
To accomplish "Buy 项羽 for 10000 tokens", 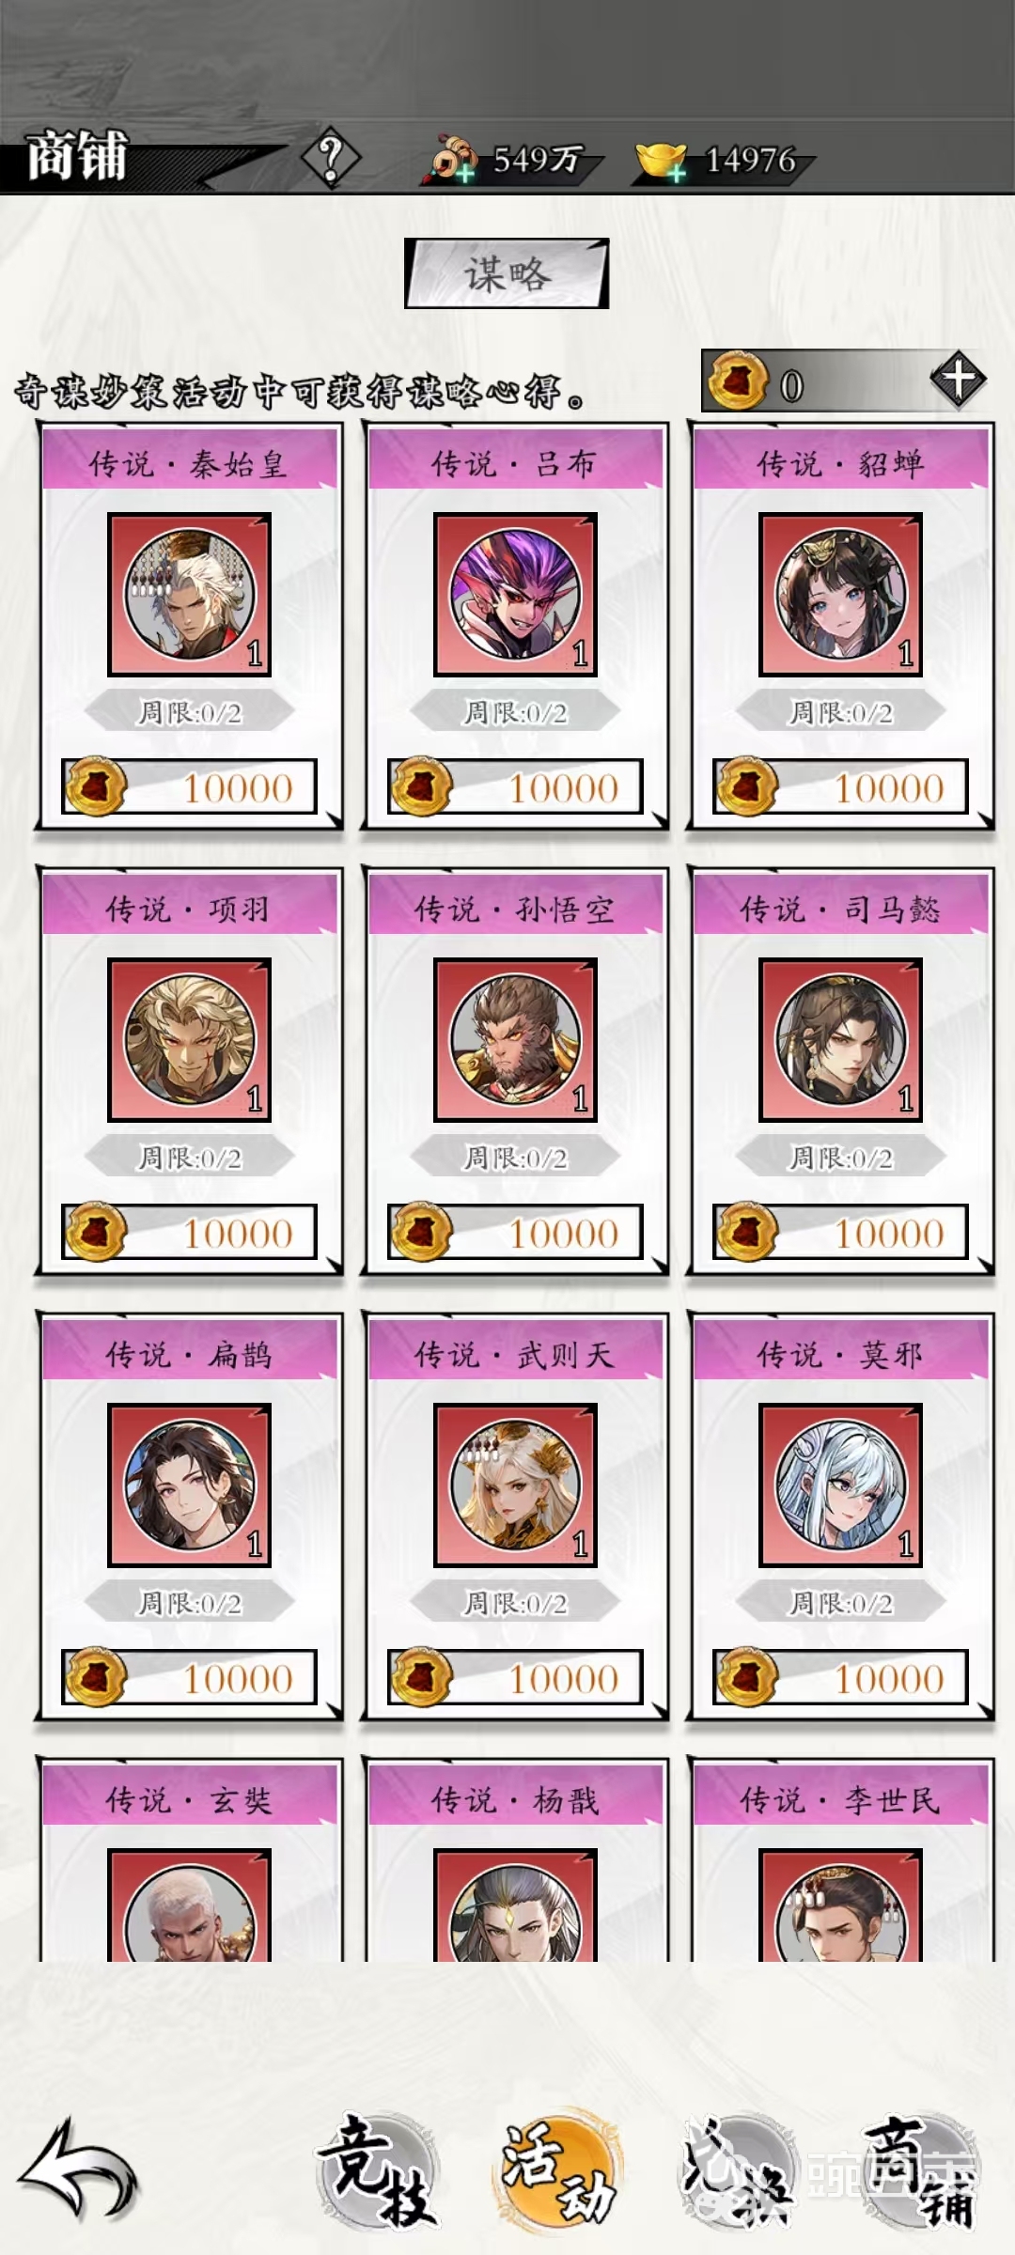I will [189, 1233].
